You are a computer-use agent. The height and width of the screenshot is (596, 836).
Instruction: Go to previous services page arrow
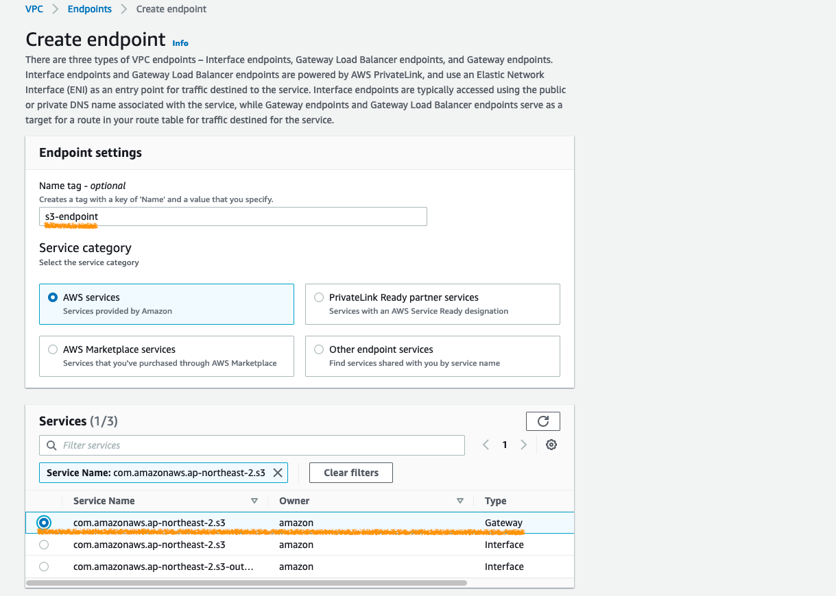(486, 445)
